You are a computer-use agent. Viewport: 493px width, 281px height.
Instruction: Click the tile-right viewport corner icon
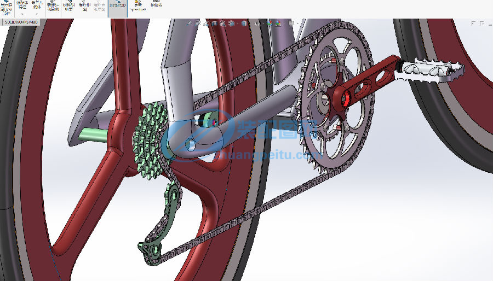(x=481, y=24)
